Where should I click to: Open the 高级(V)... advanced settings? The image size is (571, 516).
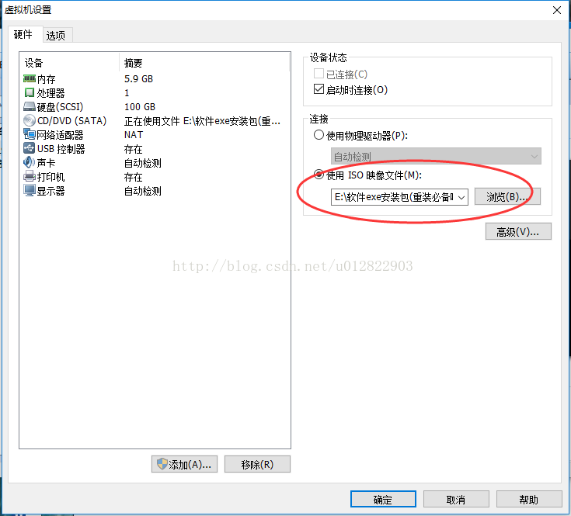pyautogui.click(x=518, y=232)
